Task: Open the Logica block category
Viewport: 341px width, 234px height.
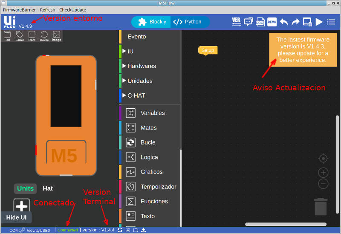Action: click(x=150, y=157)
